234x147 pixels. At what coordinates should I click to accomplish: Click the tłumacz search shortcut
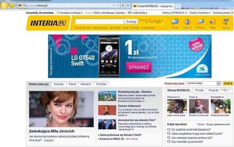(x=135, y=28)
